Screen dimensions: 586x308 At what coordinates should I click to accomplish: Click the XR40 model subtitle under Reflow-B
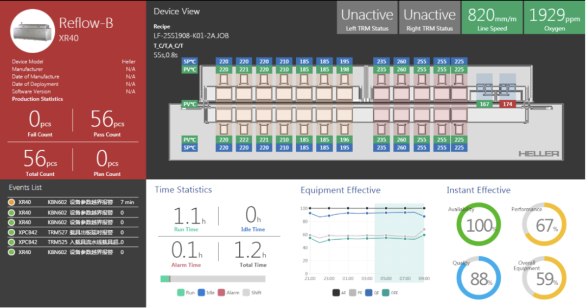tap(69, 38)
